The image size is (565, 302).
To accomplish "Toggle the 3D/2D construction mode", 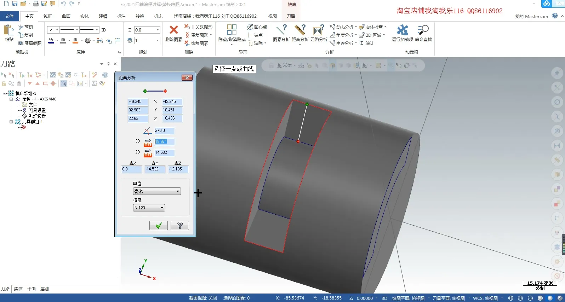I will [103, 30].
